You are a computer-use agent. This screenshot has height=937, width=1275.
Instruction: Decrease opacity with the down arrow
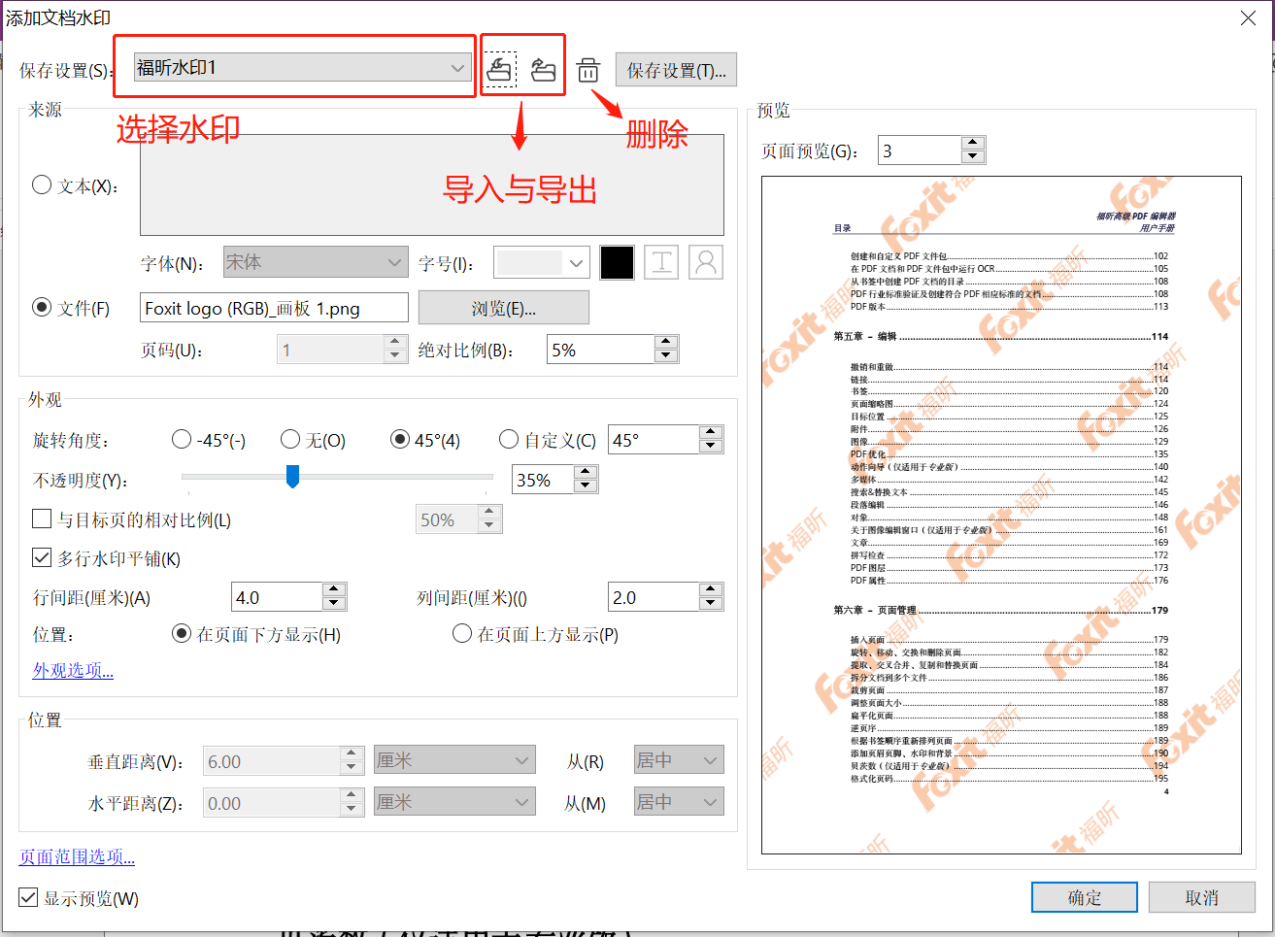click(586, 485)
